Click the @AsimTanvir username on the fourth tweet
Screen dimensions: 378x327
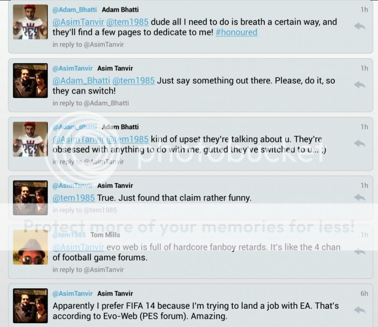(x=73, y=186)
